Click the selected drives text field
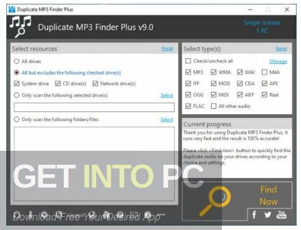 94,107
